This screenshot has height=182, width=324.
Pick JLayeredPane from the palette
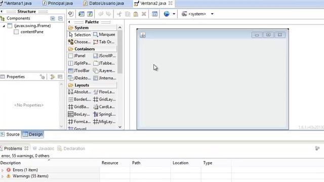click(104, 71)
